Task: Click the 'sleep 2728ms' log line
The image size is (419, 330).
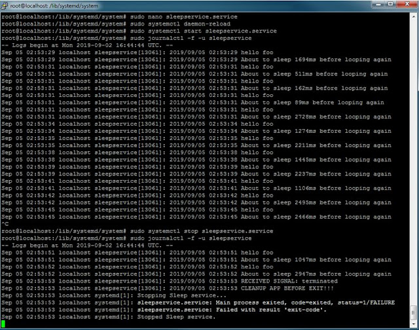Action: pos(196,117)
